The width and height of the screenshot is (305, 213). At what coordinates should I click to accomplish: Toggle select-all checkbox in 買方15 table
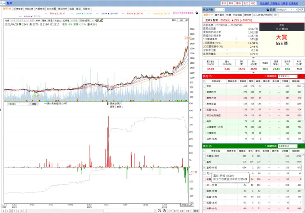[204, 81]
